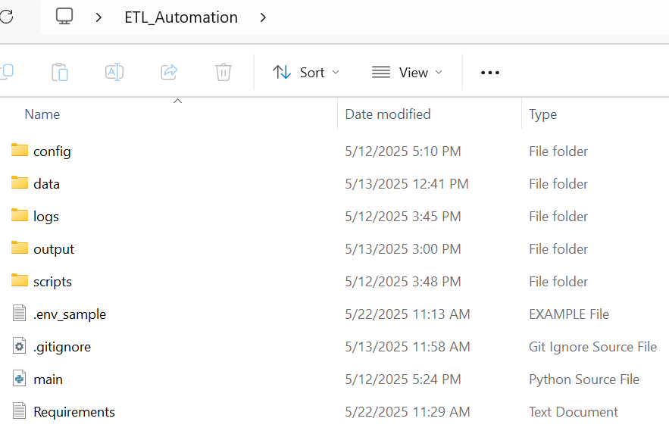The width and height of the screenshot is (669, 434).
Task: Select the main file name
Action: (48, 379)
